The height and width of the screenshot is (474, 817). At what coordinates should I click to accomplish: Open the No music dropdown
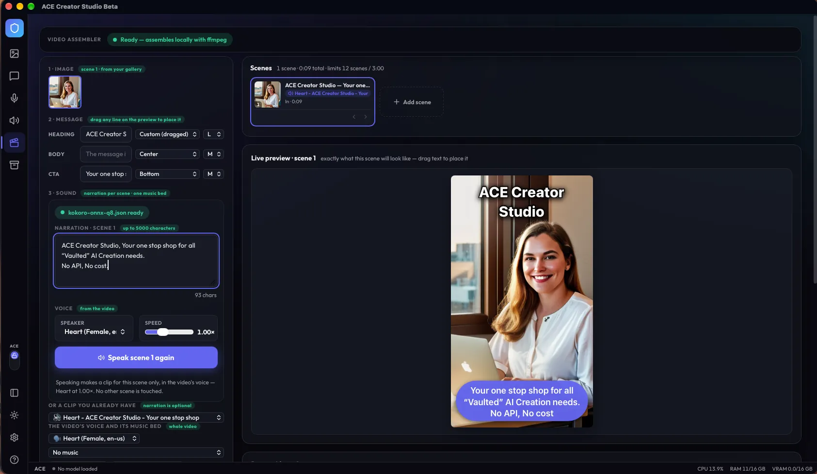click(x=136, y=453)
